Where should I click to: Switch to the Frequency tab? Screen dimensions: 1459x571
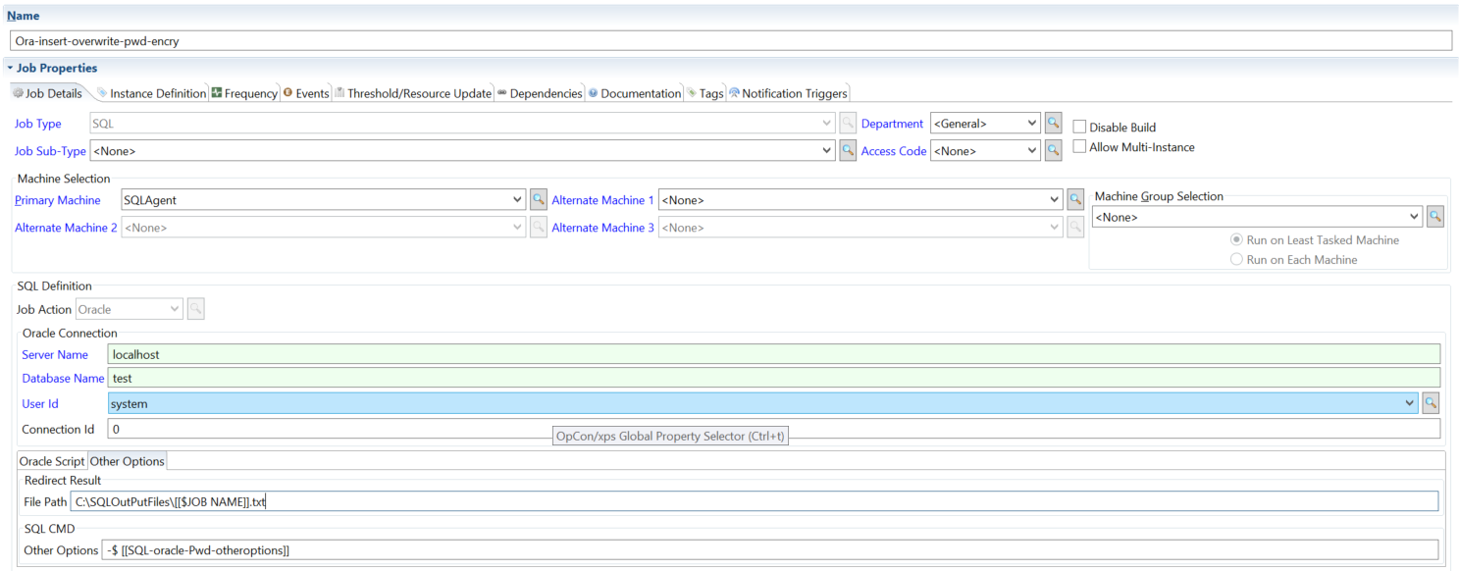tap(244, 93)
